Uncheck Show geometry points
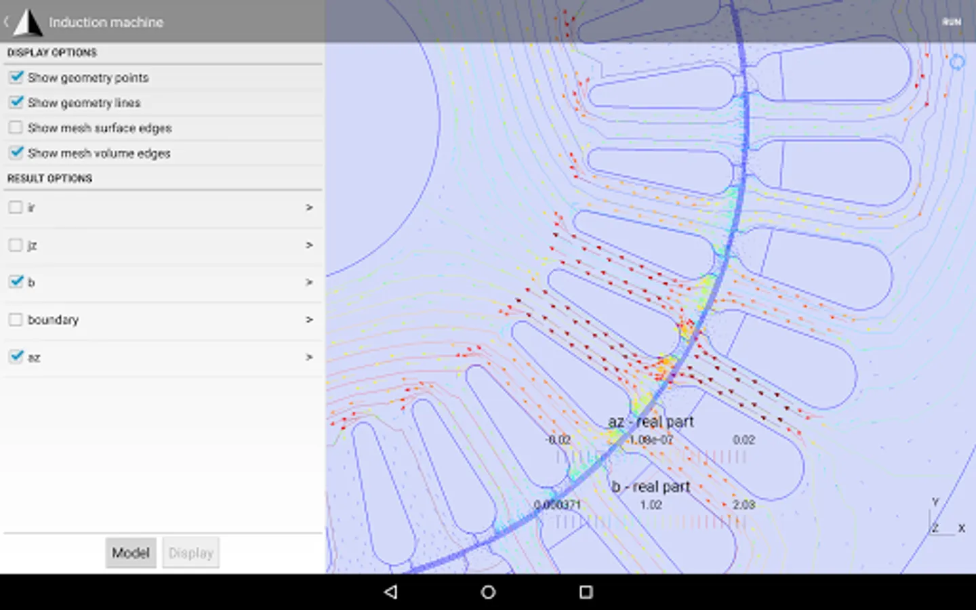The width and height of the screenshot is (976, 610). pos(16,77)
